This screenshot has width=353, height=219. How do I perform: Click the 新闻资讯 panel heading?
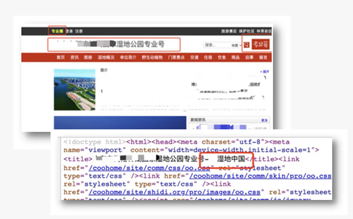(198, 120)
